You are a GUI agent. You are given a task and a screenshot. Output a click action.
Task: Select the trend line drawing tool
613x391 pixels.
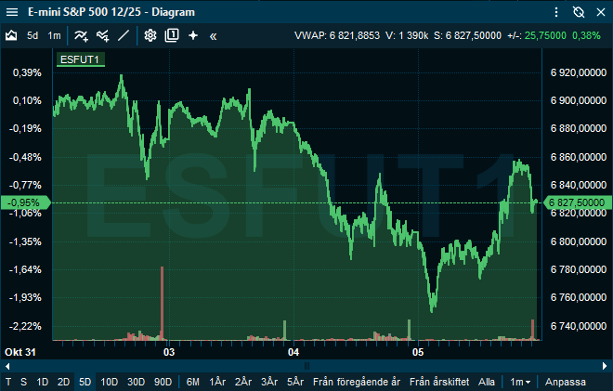124,35
